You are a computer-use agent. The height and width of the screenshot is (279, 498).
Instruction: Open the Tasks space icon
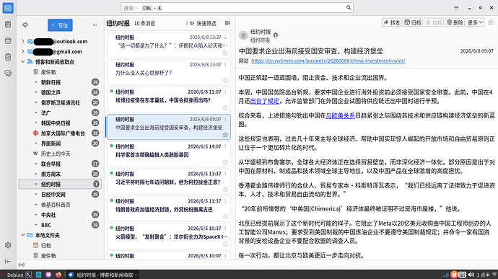point(8,57)
